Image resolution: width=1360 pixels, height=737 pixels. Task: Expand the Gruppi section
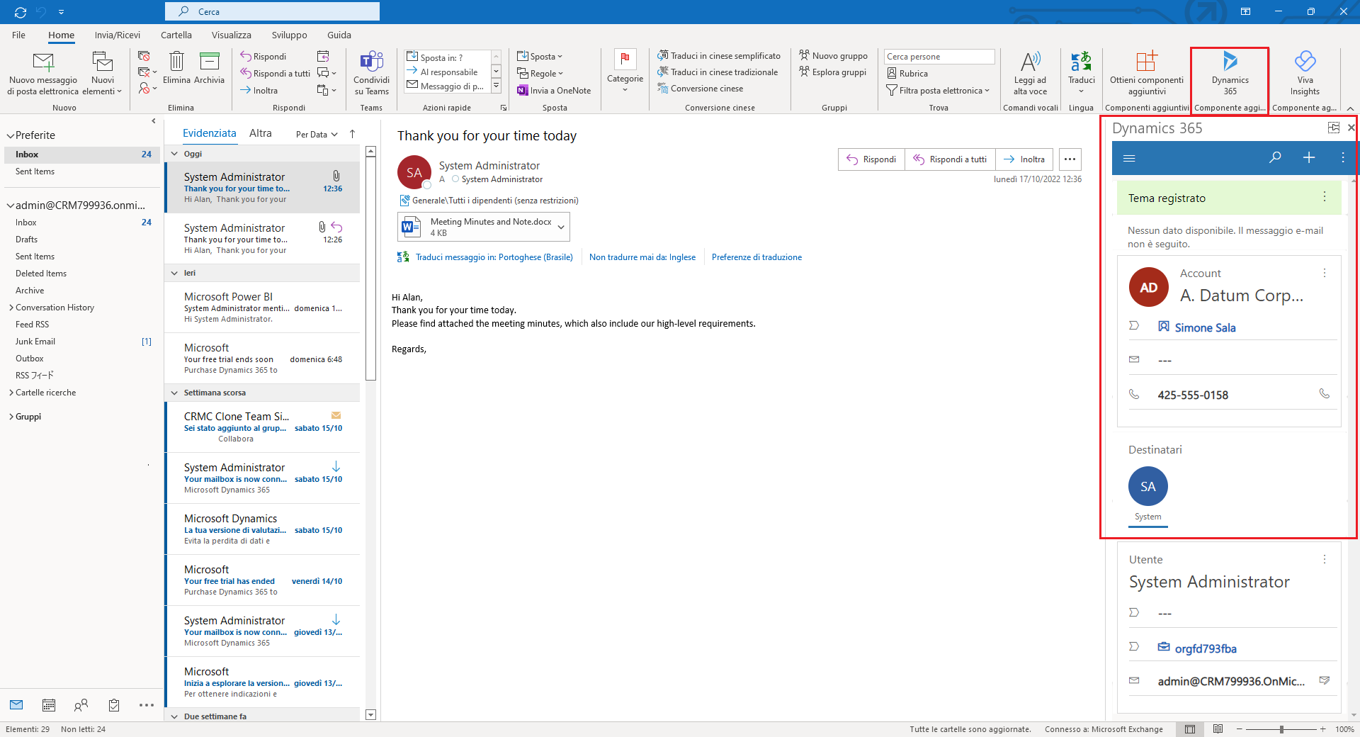(11, 417)
